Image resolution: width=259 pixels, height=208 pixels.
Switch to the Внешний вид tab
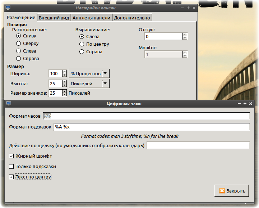tap(54, 18)
